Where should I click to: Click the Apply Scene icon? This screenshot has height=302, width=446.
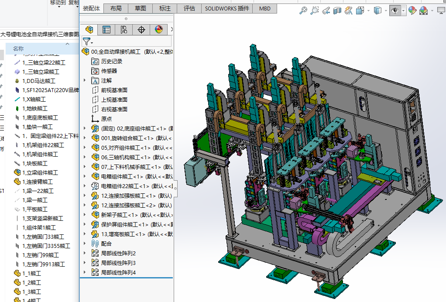click(424, 11)
